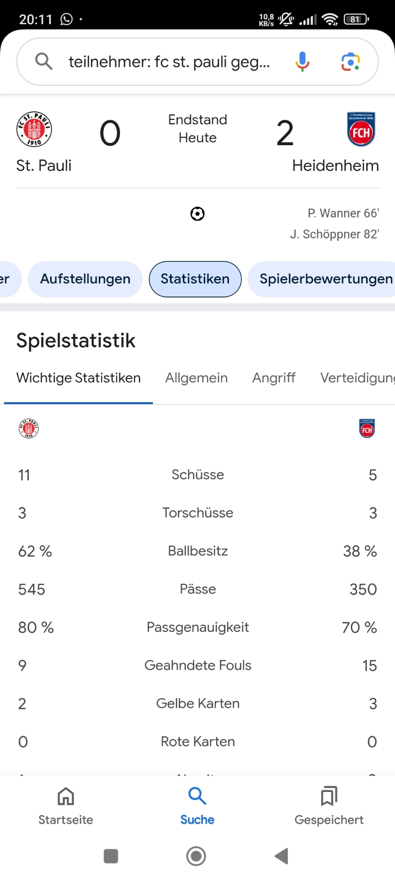This screenshot has width=395, height=880.
Task: Tap the Suche tab in bottom navigation
Action: 197,805
